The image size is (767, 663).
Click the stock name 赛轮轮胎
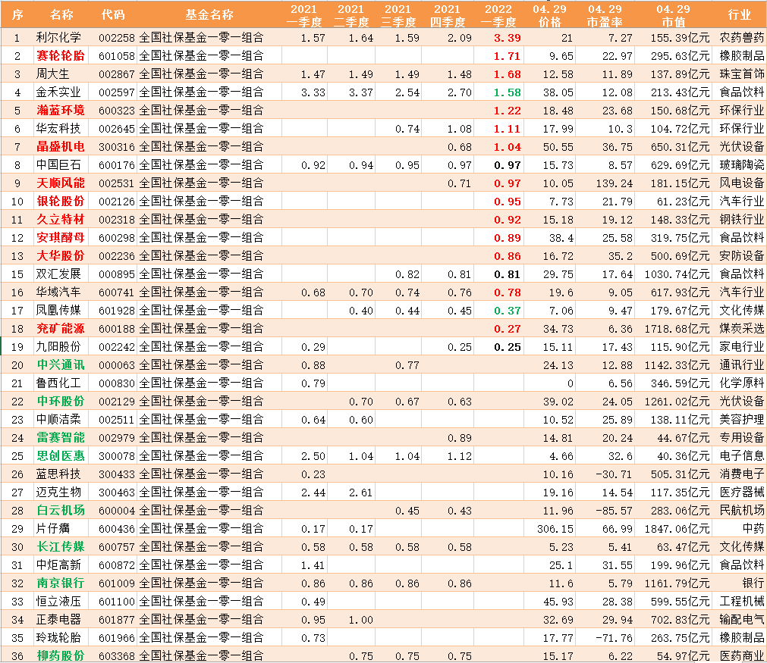[61, 56]
